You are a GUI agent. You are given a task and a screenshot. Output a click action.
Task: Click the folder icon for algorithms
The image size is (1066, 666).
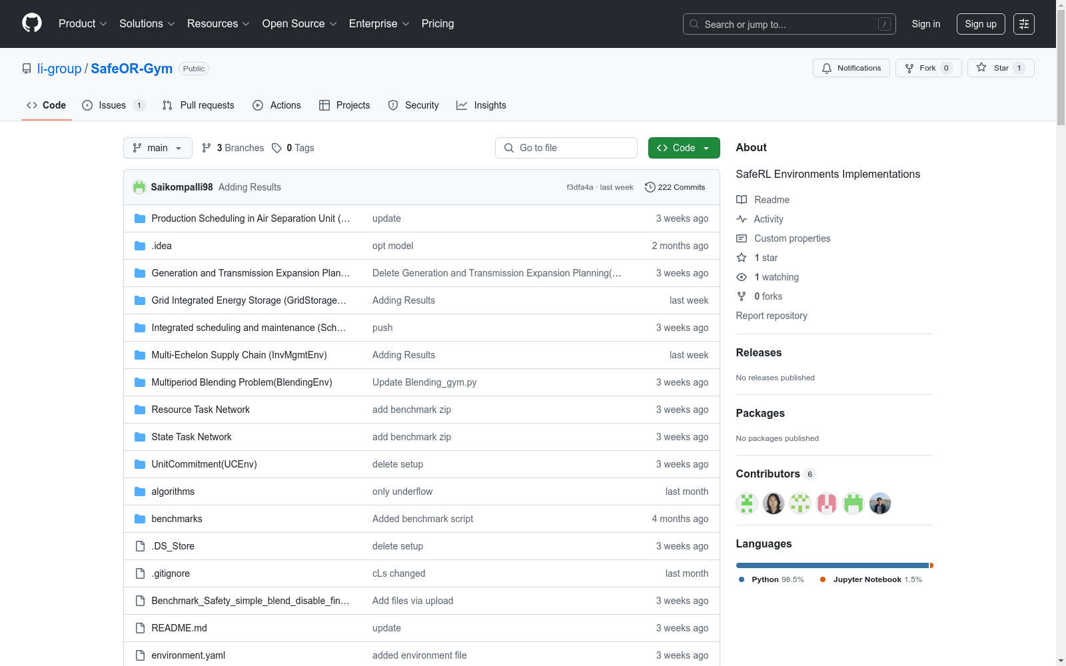(140, 492)
